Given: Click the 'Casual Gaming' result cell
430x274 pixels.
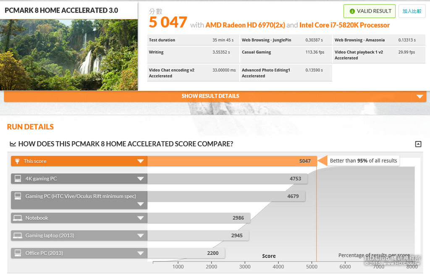Looking at the screenshot, I should pyautogui.click(x=286, y=55).
